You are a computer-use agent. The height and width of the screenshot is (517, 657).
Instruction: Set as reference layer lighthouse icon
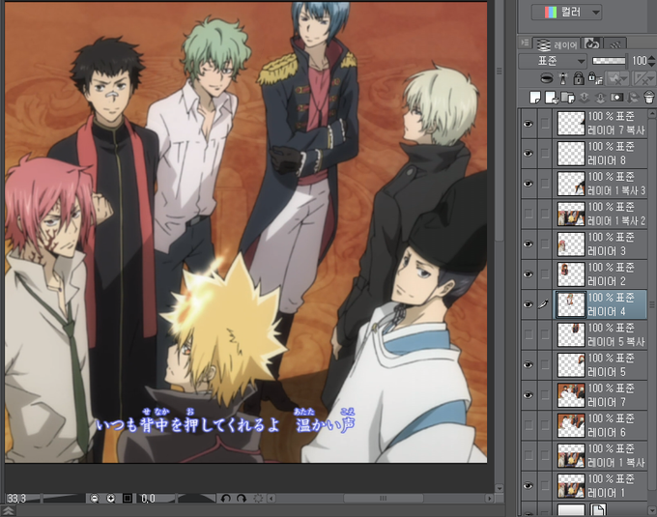(x=563, y=78)
